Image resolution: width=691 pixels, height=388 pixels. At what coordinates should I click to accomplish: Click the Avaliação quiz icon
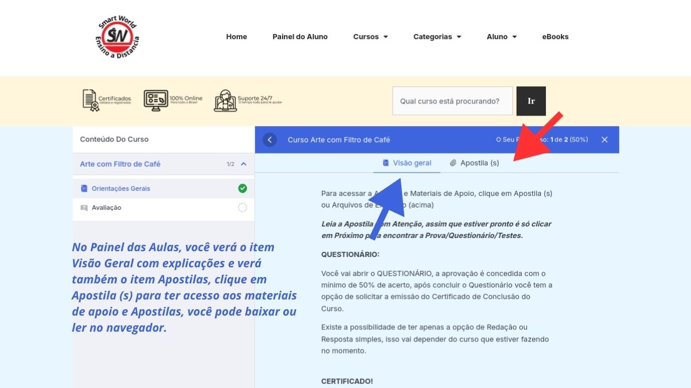pos(85,208)
